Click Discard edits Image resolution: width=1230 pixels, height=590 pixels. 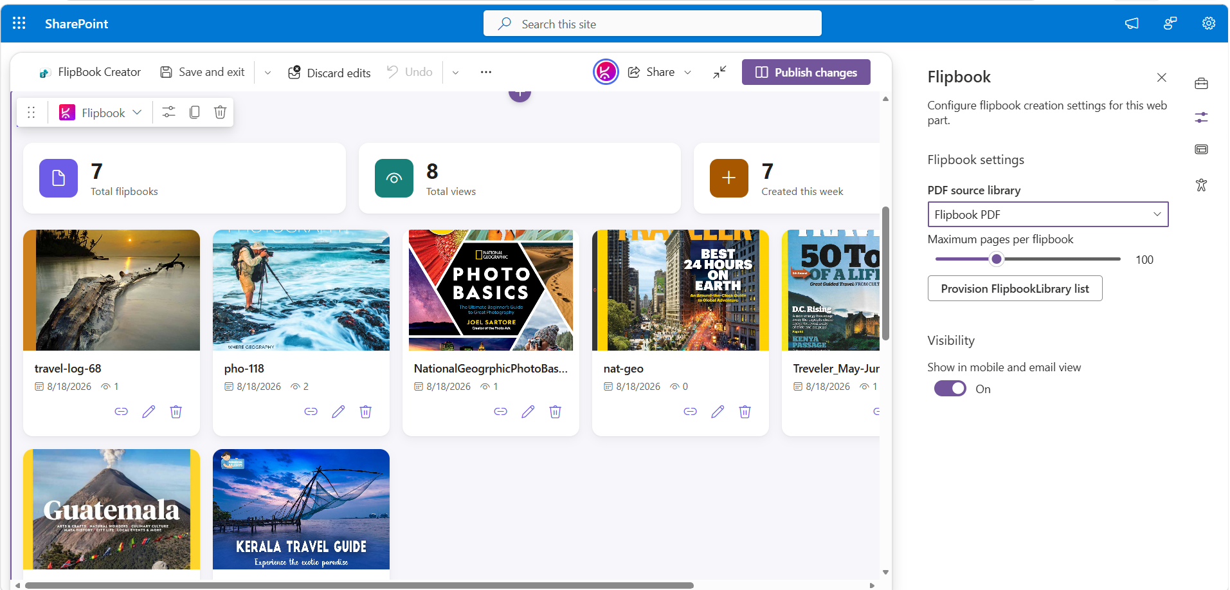point(329,73)
